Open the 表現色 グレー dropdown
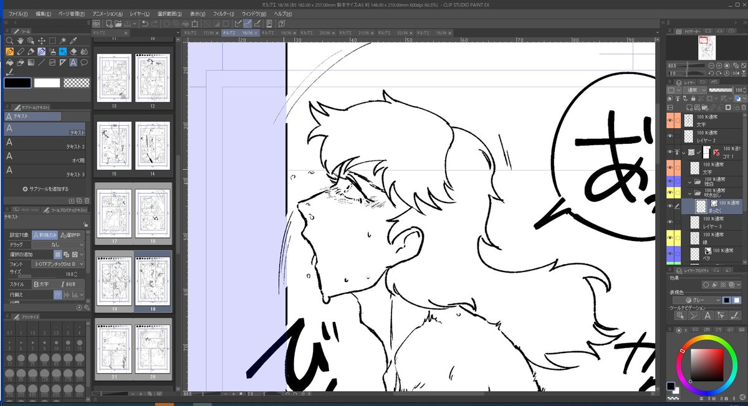Screen dimensions: 748x406 (696, 300)
